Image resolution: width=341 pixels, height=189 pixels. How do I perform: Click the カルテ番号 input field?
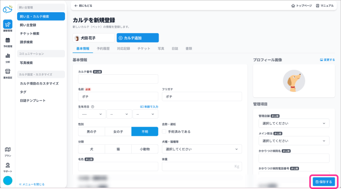coord(118,79)
